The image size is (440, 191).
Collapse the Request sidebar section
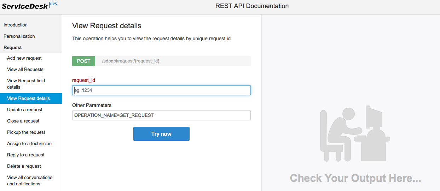click(13, 48)
